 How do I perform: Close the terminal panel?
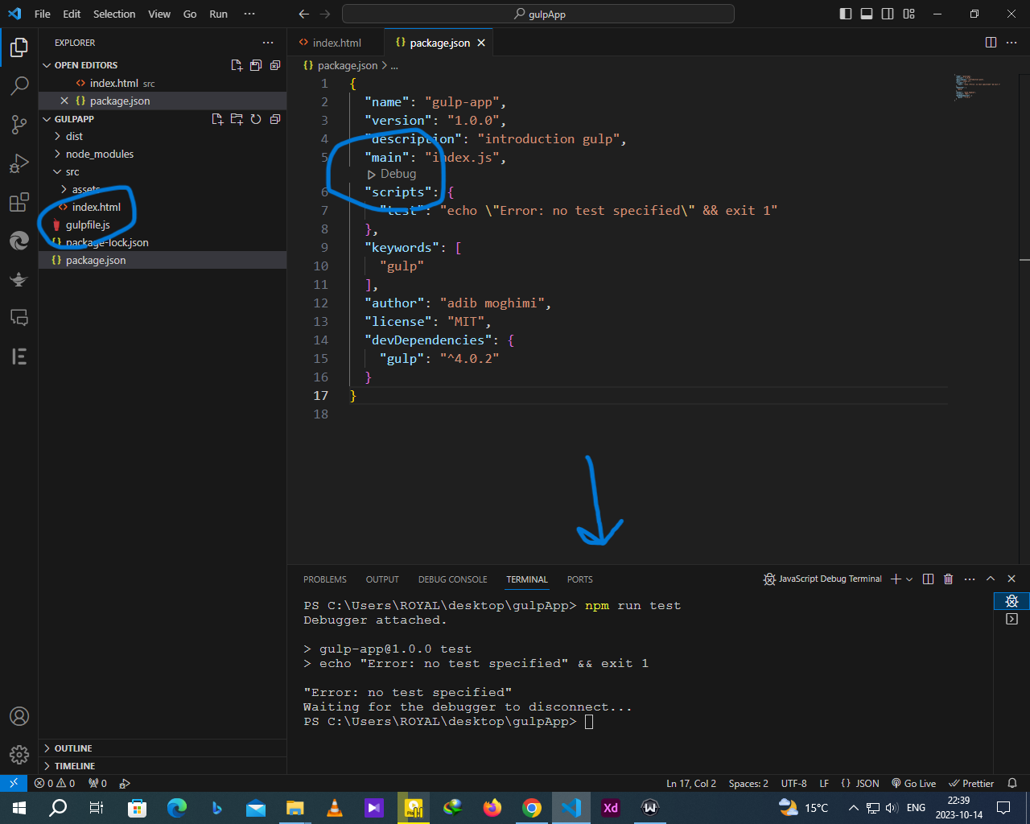point(1011,579)
